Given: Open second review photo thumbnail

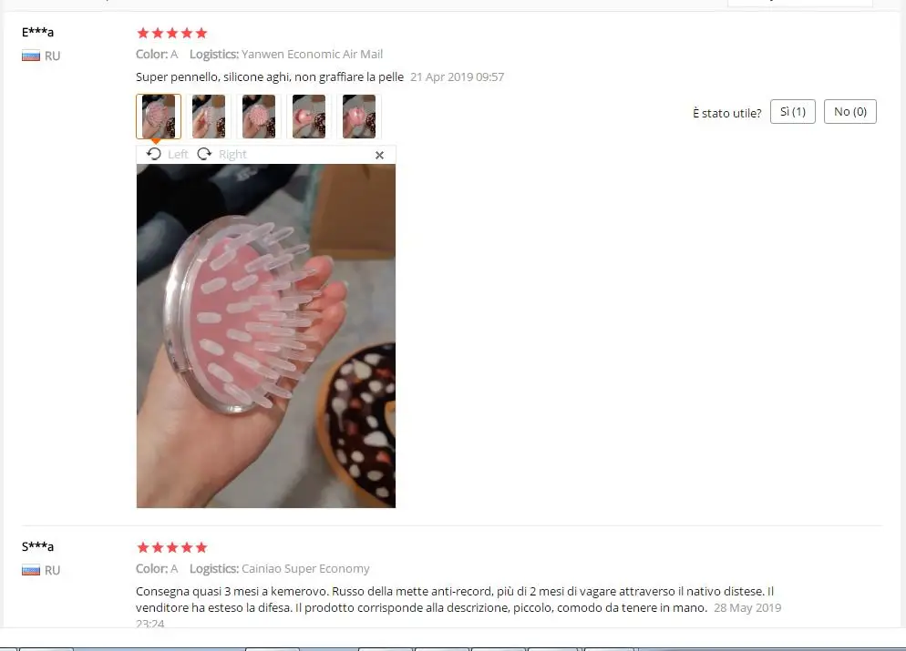Looking at the screenshot, I should 209,117.
